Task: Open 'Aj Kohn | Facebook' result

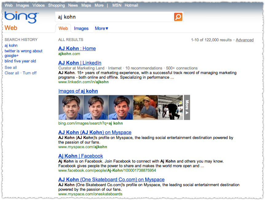Action: click(x=81, y=156)
